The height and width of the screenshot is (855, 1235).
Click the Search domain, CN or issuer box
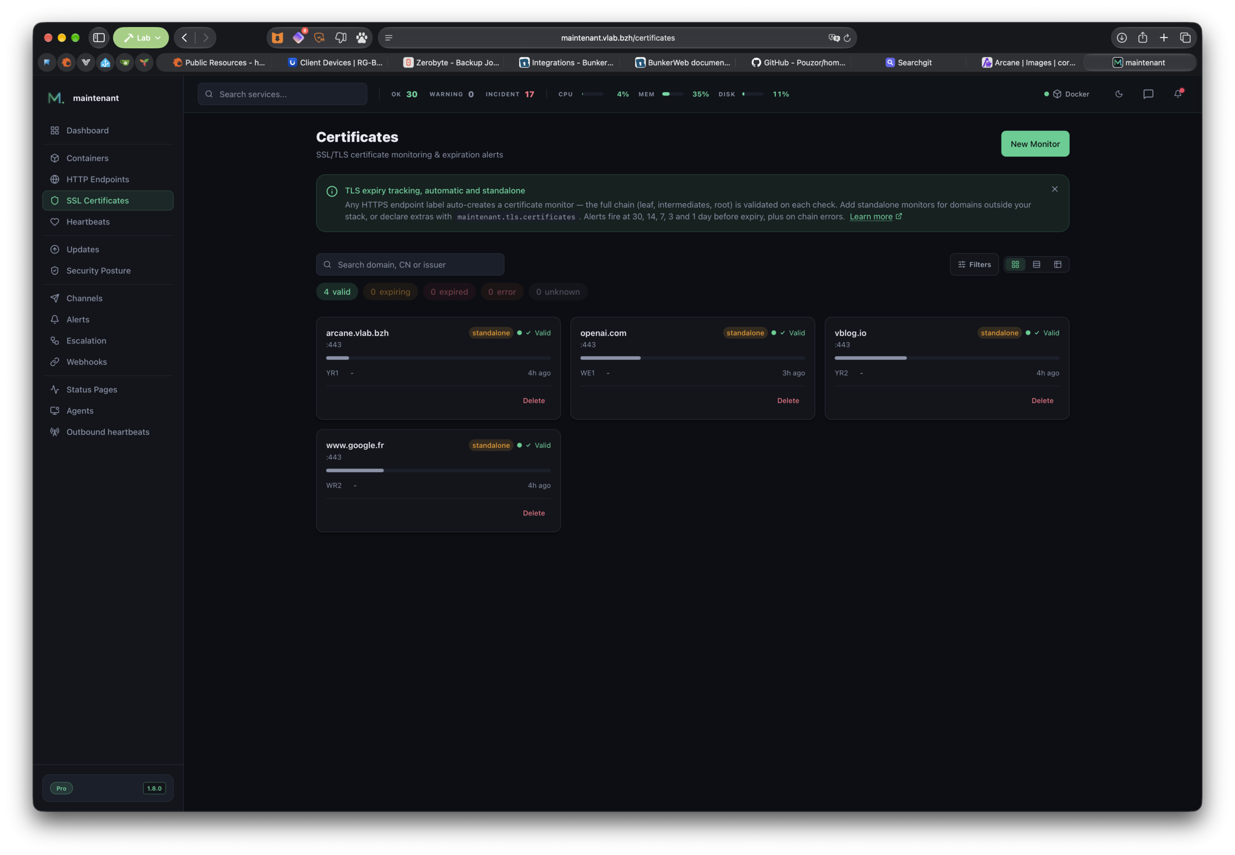[410, 264]
